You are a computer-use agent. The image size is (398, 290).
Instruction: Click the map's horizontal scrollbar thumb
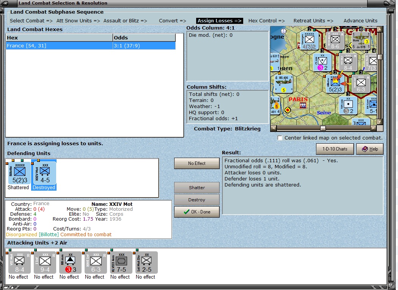(x=323, y=129)
